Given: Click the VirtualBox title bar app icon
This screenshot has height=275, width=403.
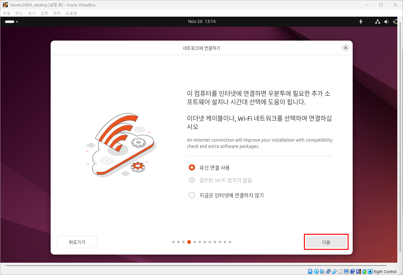Looking at the screenshot, I should pos(5,5).
